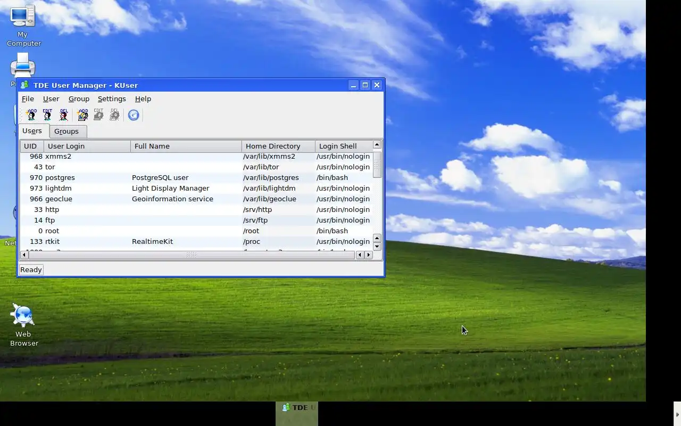Click the /var/lib/postgres home directory cell

tap(271, 178)
